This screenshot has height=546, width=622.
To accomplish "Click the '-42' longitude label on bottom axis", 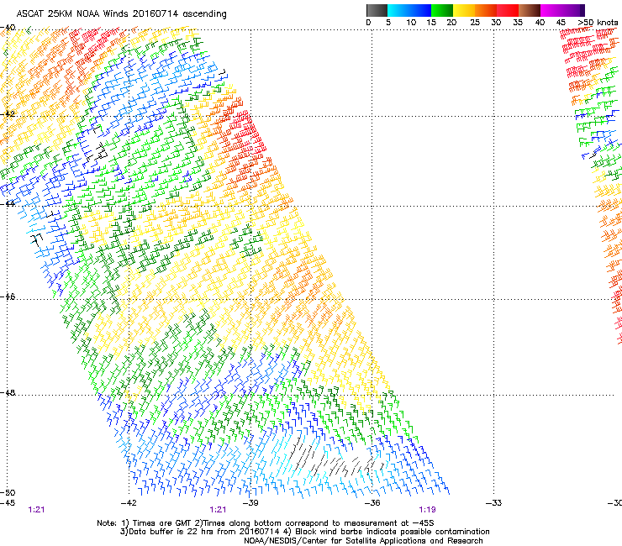I will 128,503.
